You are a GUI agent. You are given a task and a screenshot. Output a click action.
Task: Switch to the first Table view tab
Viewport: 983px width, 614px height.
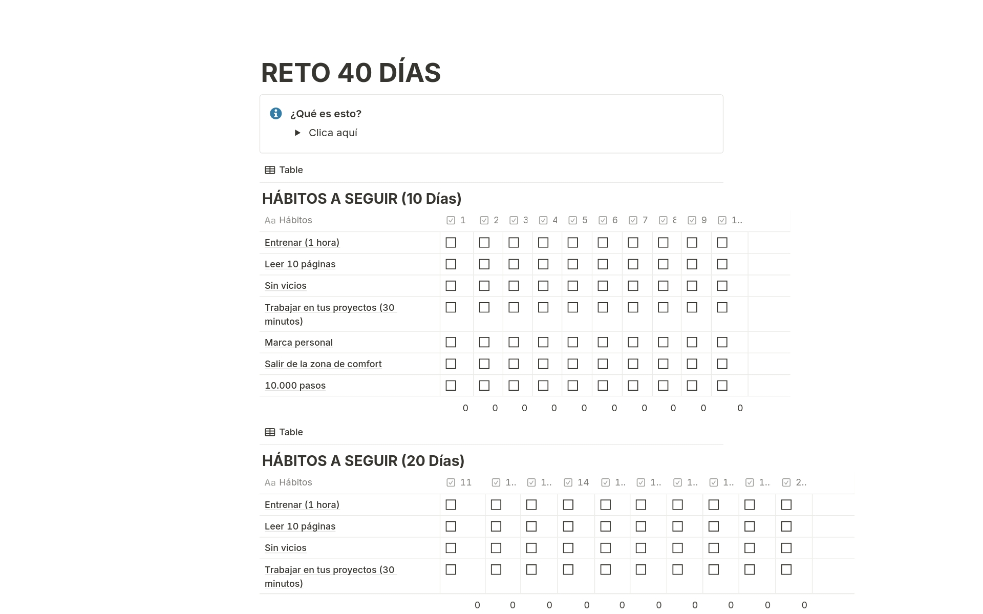(290, 170)
